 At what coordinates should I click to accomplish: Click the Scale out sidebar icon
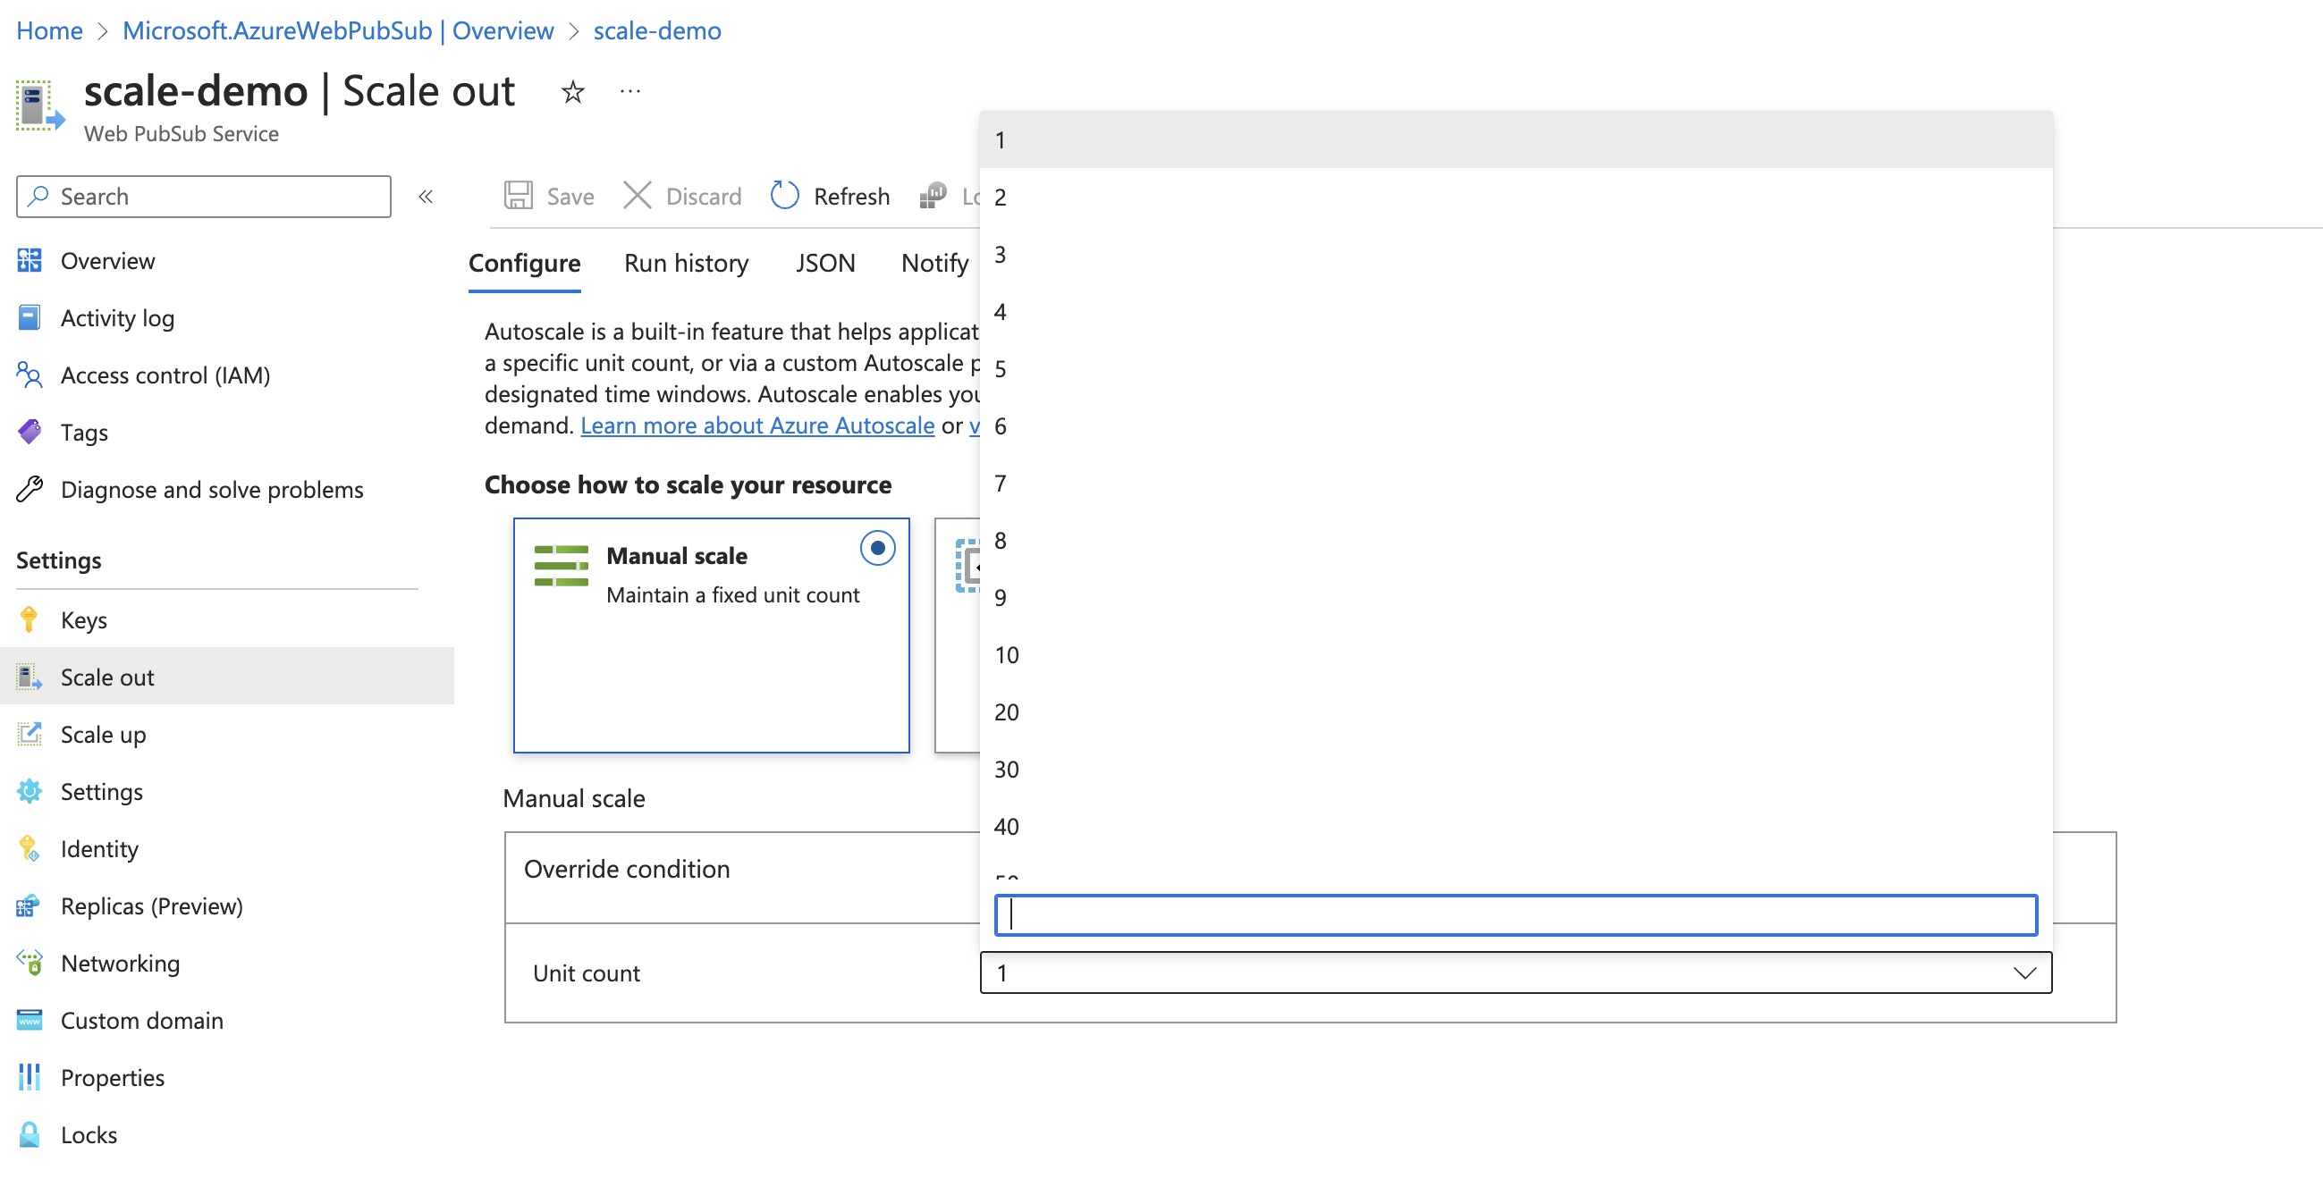(29, 675)
